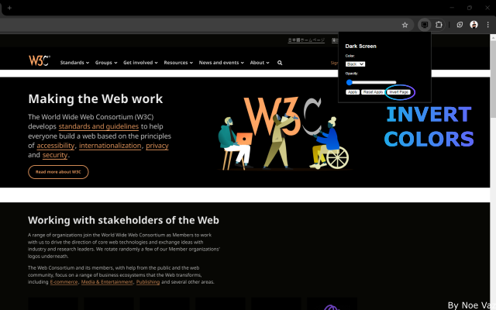Click the icon left of the profile avatar

(x=460, y=25)
